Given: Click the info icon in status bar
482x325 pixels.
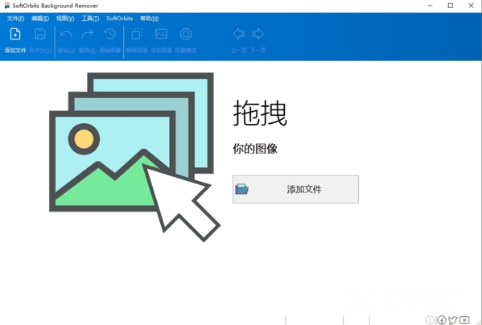Looking at the screenshot, I should tap(430, 320).
